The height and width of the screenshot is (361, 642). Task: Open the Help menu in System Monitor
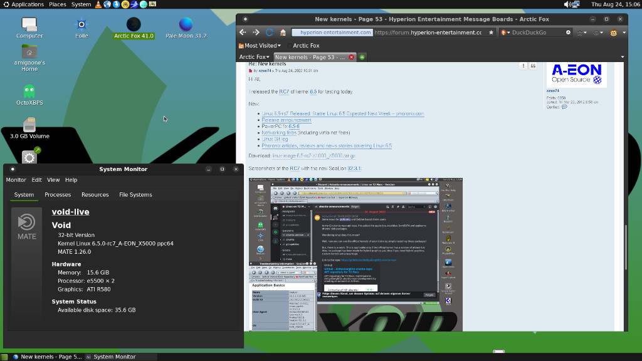click(71, 180)
